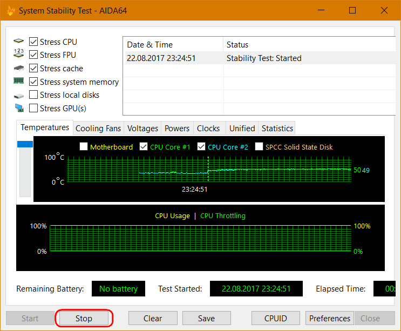401x331 pixels.
Task: View the Statistics tab
Action: (277, 128)
